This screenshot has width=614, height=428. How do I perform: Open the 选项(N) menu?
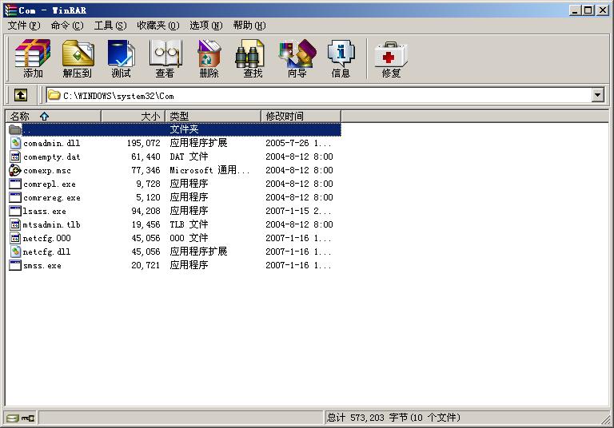point(206,26)
